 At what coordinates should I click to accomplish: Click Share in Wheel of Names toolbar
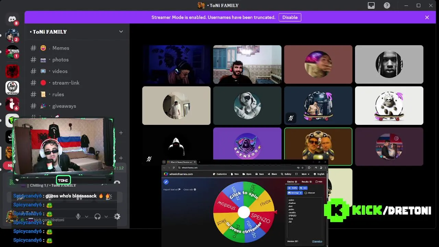click(x=272, y=174)
